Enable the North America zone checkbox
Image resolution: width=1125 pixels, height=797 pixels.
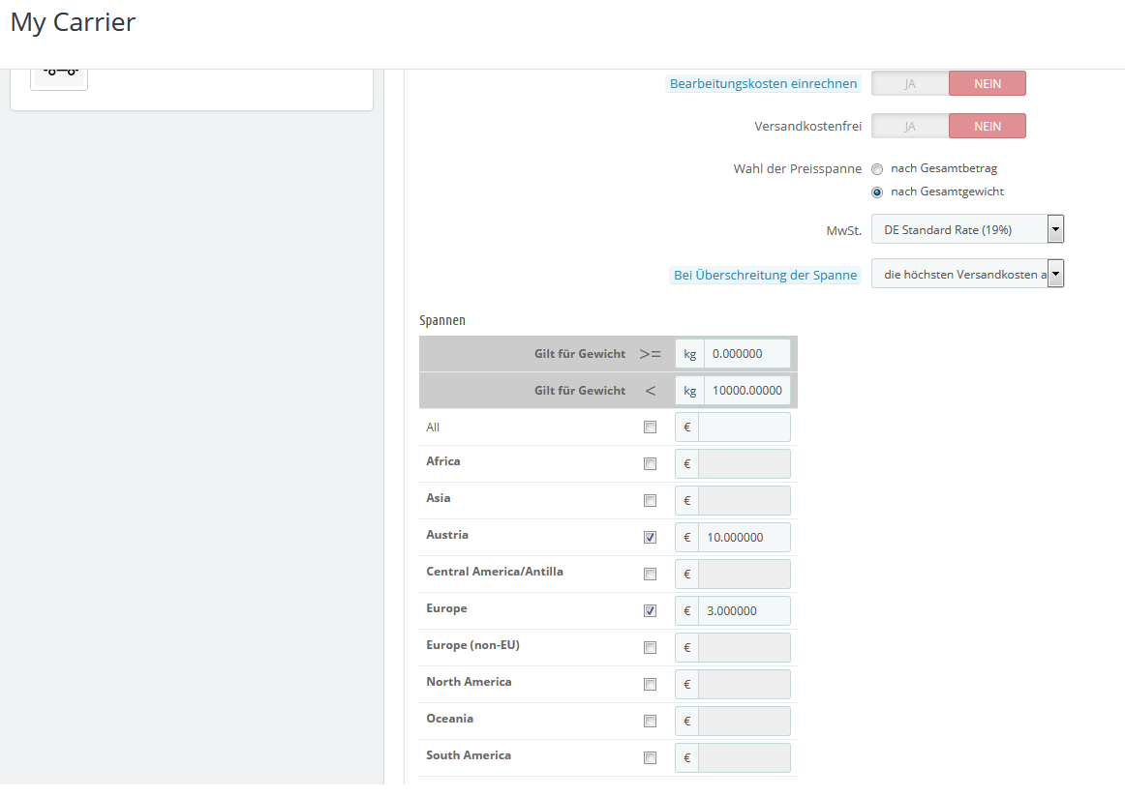[x=650, y=685]
